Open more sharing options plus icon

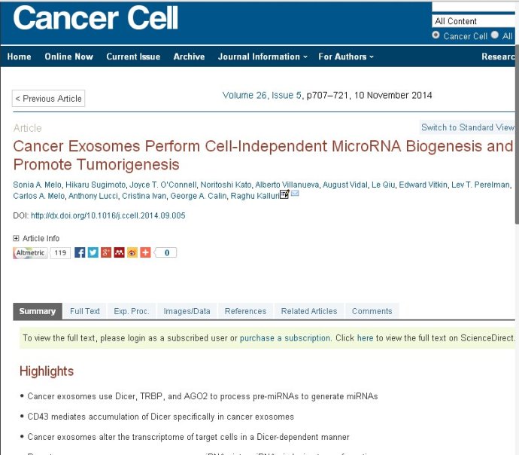point(145,253)
